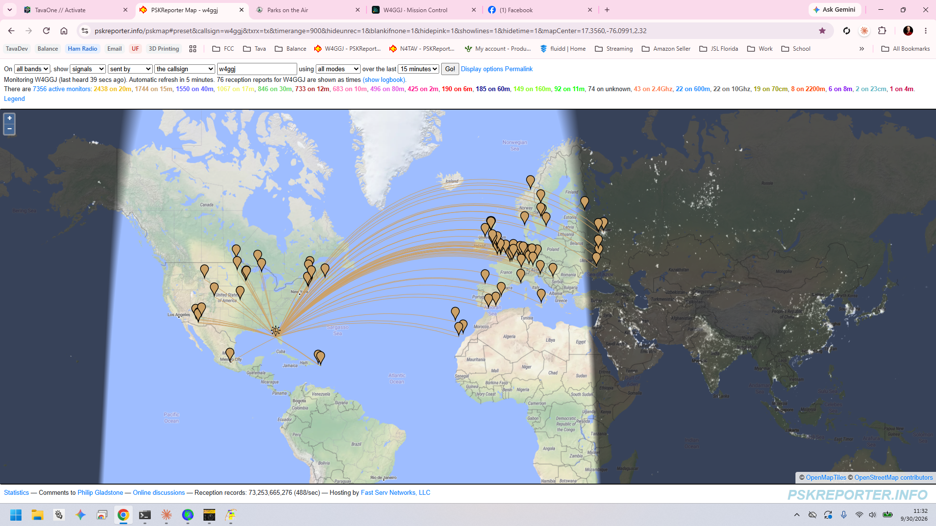Screen dimensions: 936x526
Task: Open the FCC bookmarks folder
Action: point(224,49)
